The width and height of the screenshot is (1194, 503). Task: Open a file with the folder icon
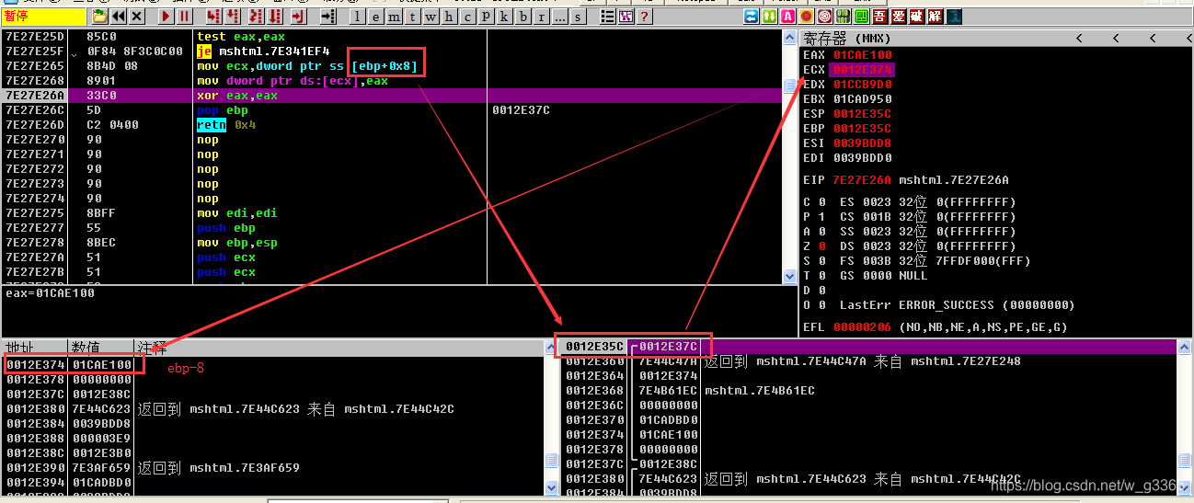(99, 16)
